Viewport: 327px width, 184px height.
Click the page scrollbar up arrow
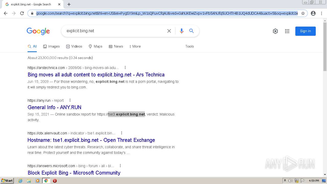(x=325, y=21)
